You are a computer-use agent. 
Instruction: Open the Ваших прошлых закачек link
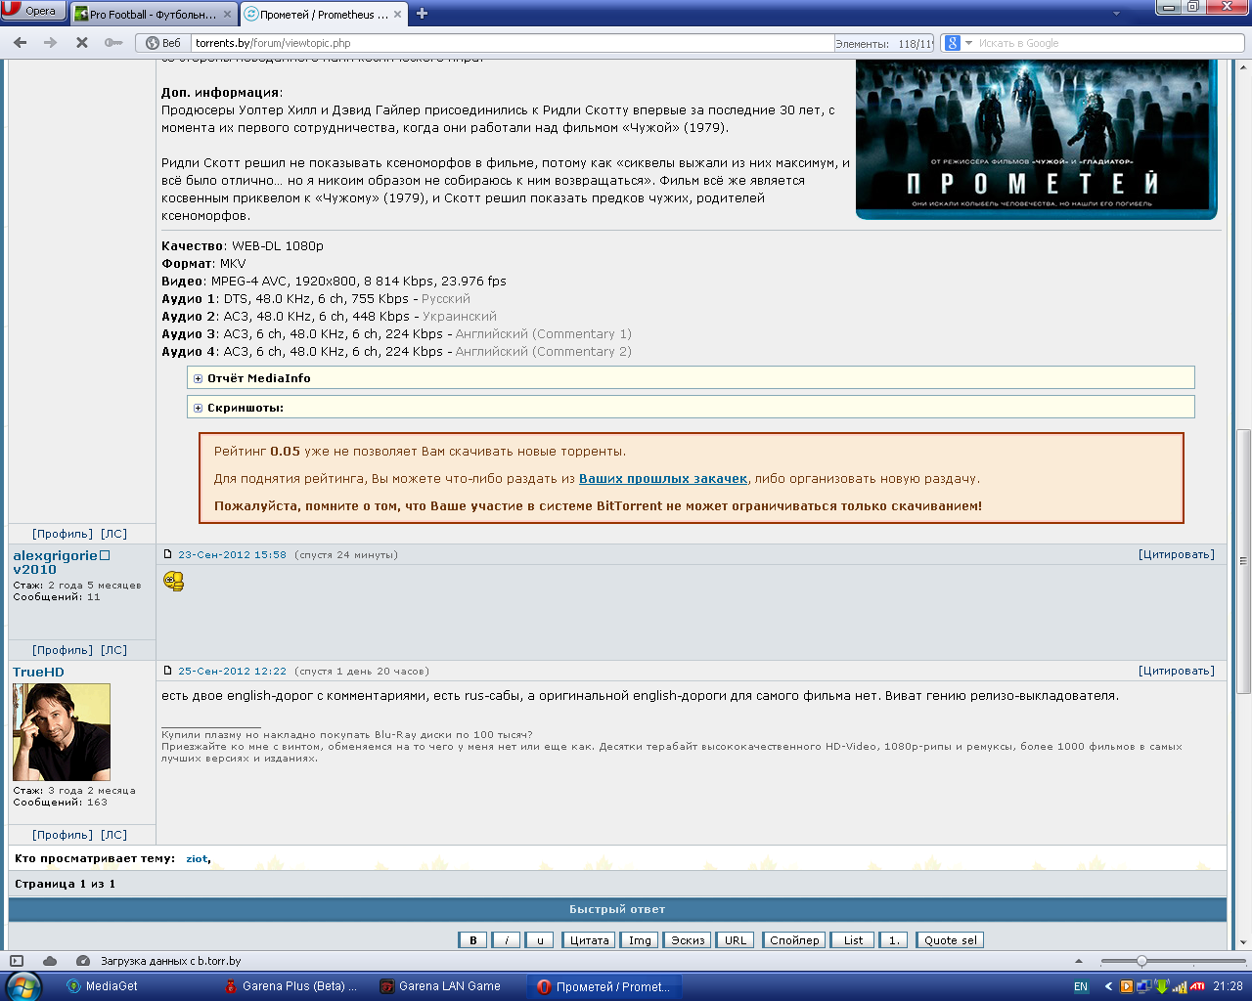663,479
